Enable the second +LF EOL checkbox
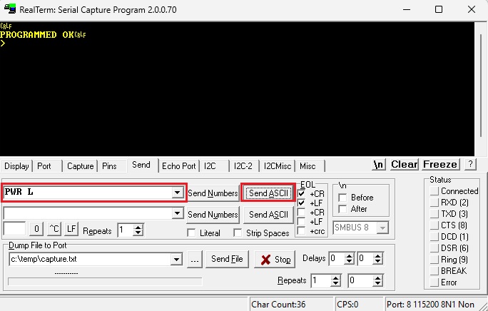 301,222
